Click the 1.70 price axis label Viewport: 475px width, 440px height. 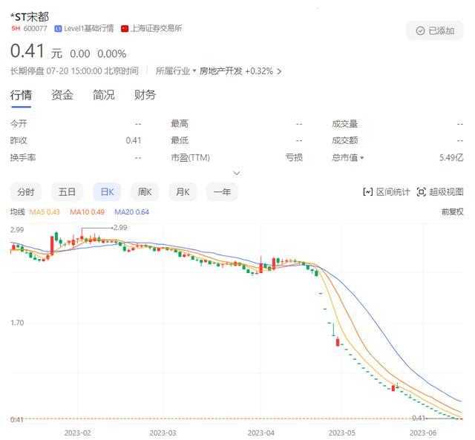coord(17,323)
